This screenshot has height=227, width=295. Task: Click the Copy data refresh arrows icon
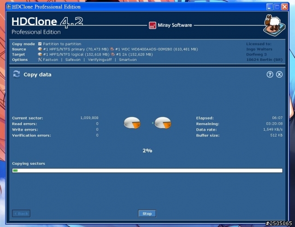17,74
